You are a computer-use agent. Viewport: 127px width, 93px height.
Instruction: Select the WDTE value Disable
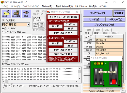(x=109, y=43)
